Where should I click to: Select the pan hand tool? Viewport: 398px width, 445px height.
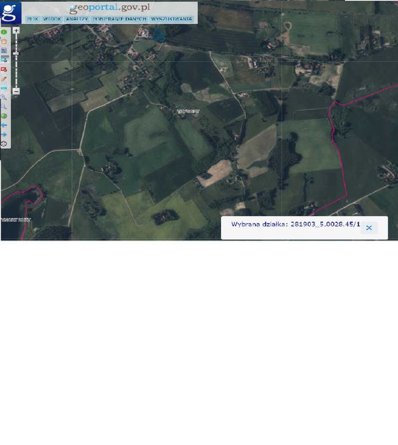point(4,41)
